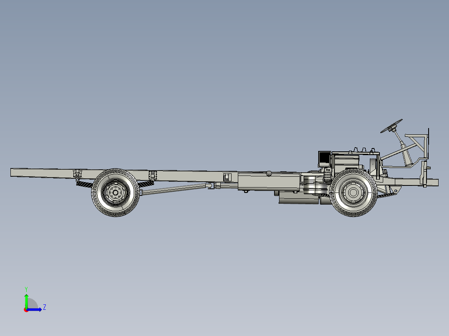449x336 pixels.
Task: Select the rear wheel hub
Action: (115, 193)
